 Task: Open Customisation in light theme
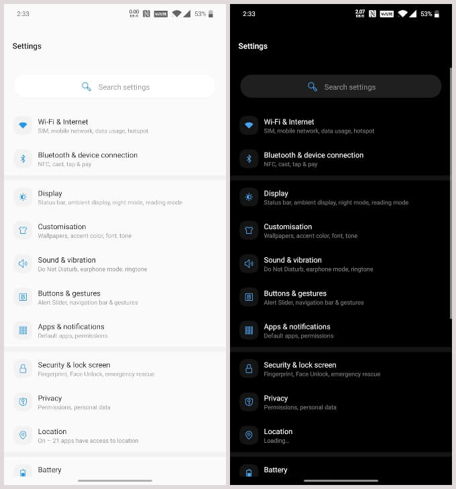click(x=115, y=231)
